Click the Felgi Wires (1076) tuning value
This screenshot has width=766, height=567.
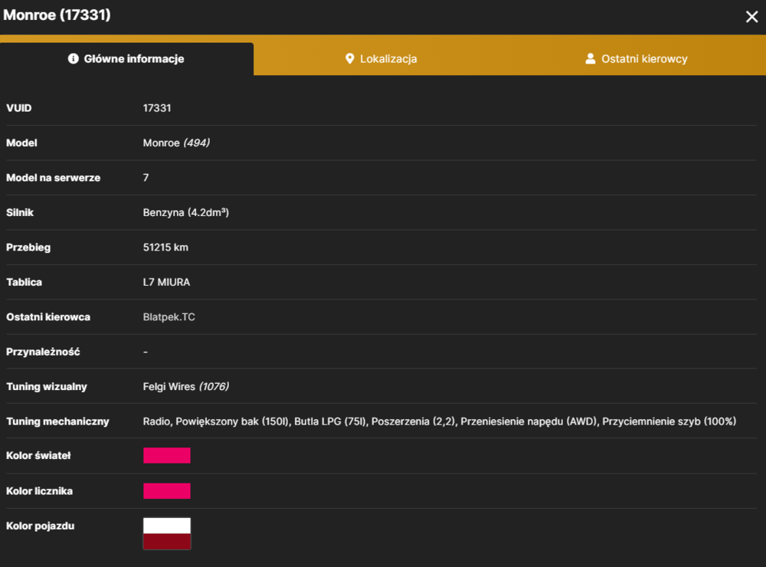[x=186, y=387]
